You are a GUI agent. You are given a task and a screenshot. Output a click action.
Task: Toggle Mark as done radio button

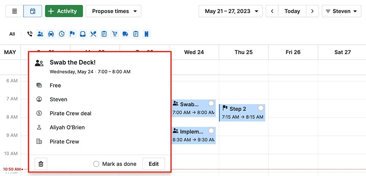[96, 164]
